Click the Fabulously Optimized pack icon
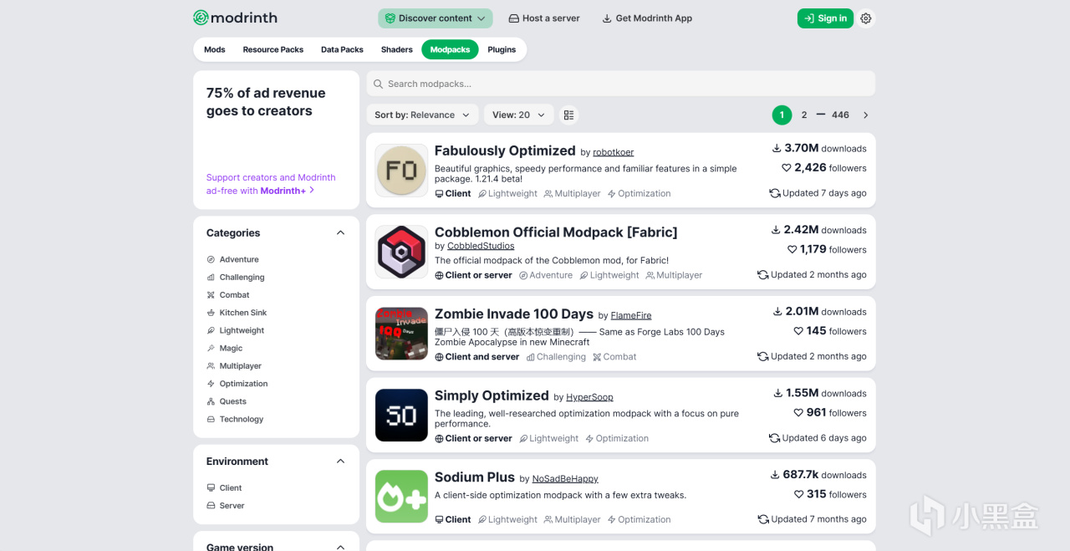 401,171
